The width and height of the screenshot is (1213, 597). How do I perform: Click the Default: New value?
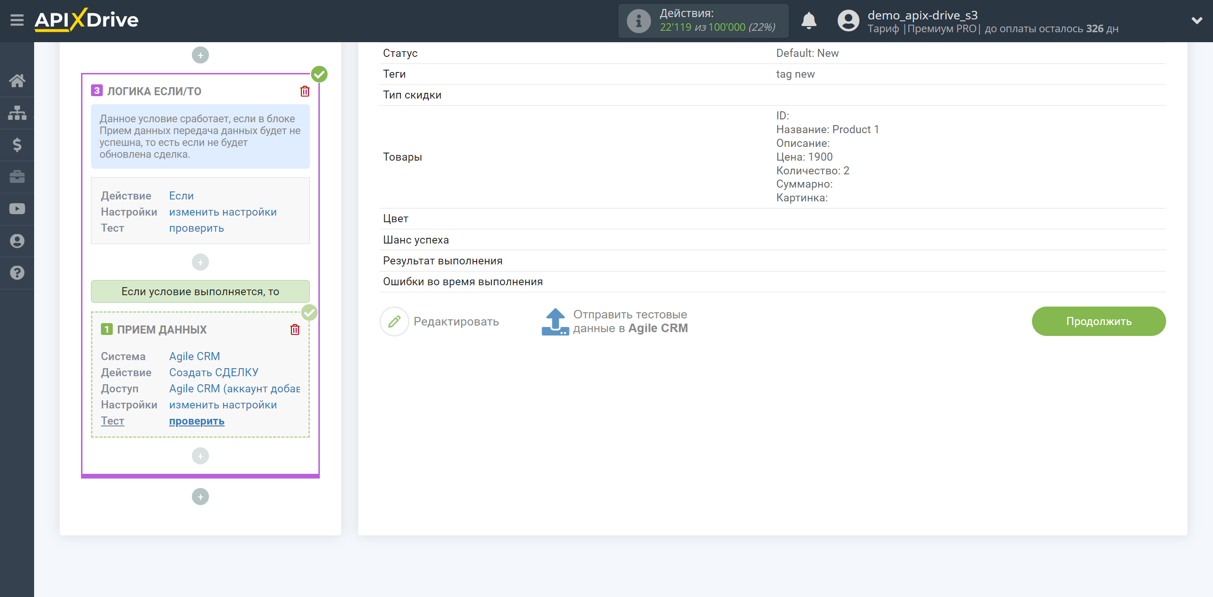tap(807, 53)
